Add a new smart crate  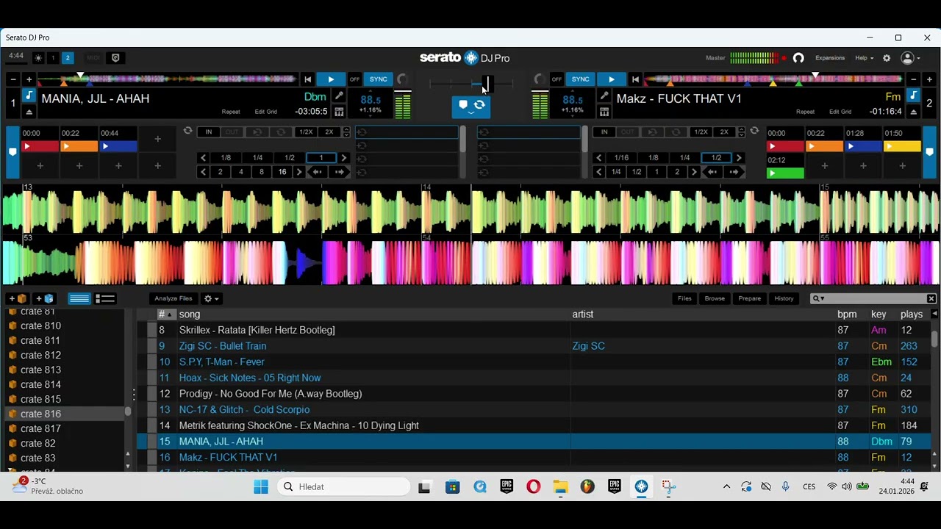coord(45,298)
